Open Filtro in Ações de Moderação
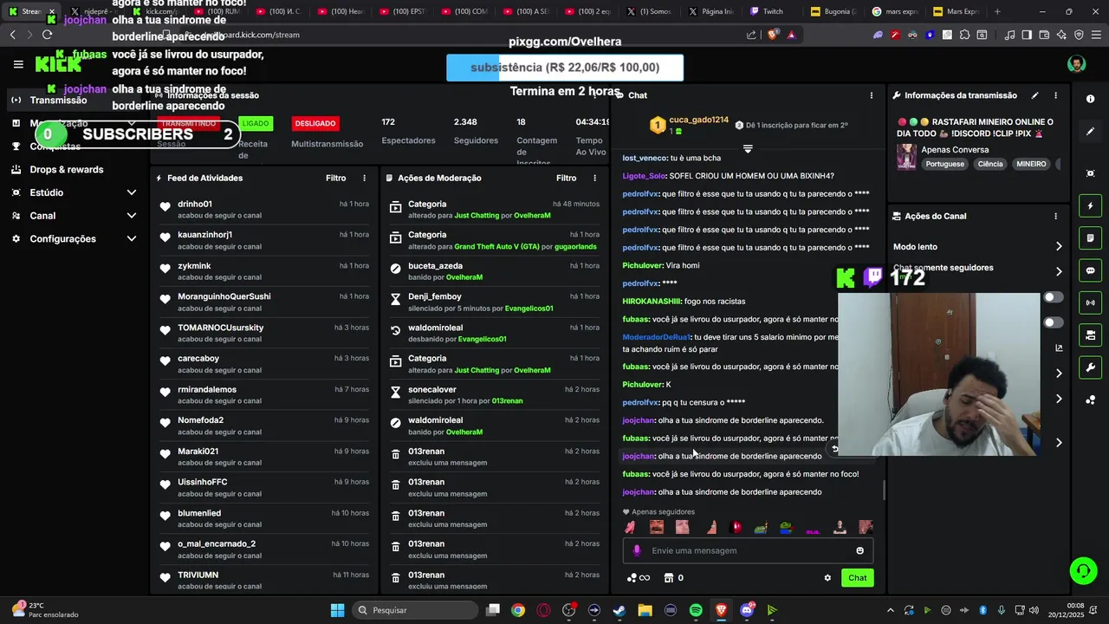The image size is (1109, 624). 567,178
